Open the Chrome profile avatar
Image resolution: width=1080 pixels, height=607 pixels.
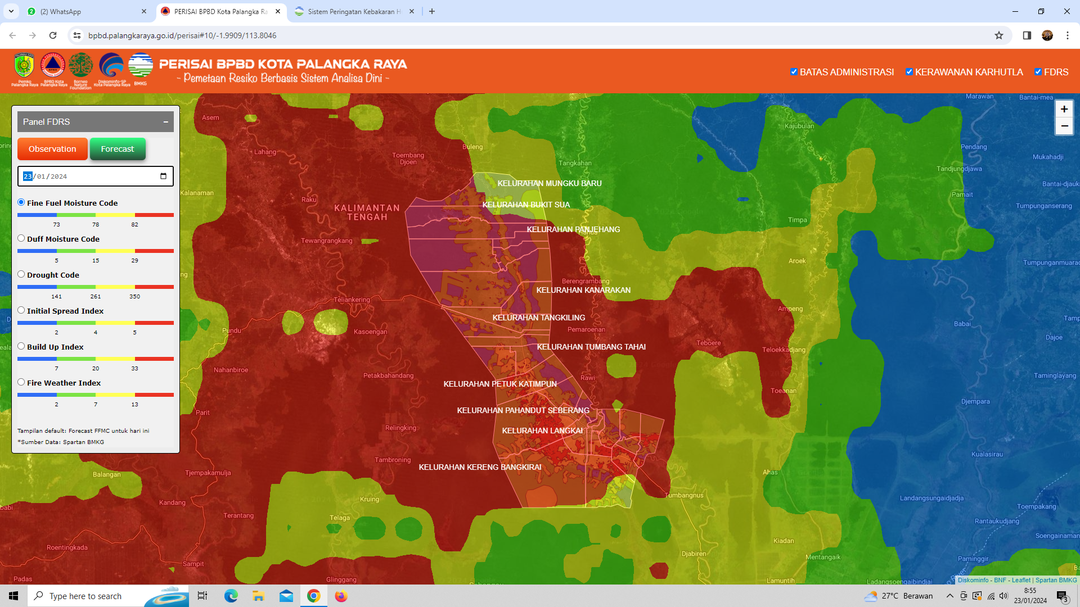[x=1047, y=35]
